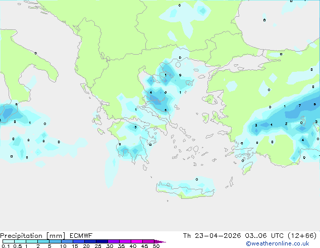Click the legend number 0.1

pos(6,246)
